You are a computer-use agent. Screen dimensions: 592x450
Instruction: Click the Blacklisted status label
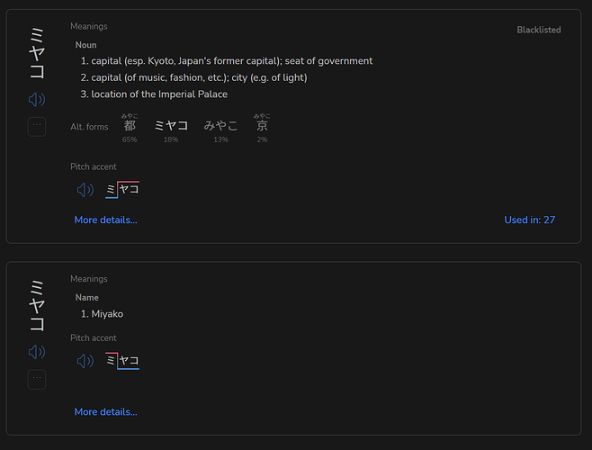pos(539,30)
